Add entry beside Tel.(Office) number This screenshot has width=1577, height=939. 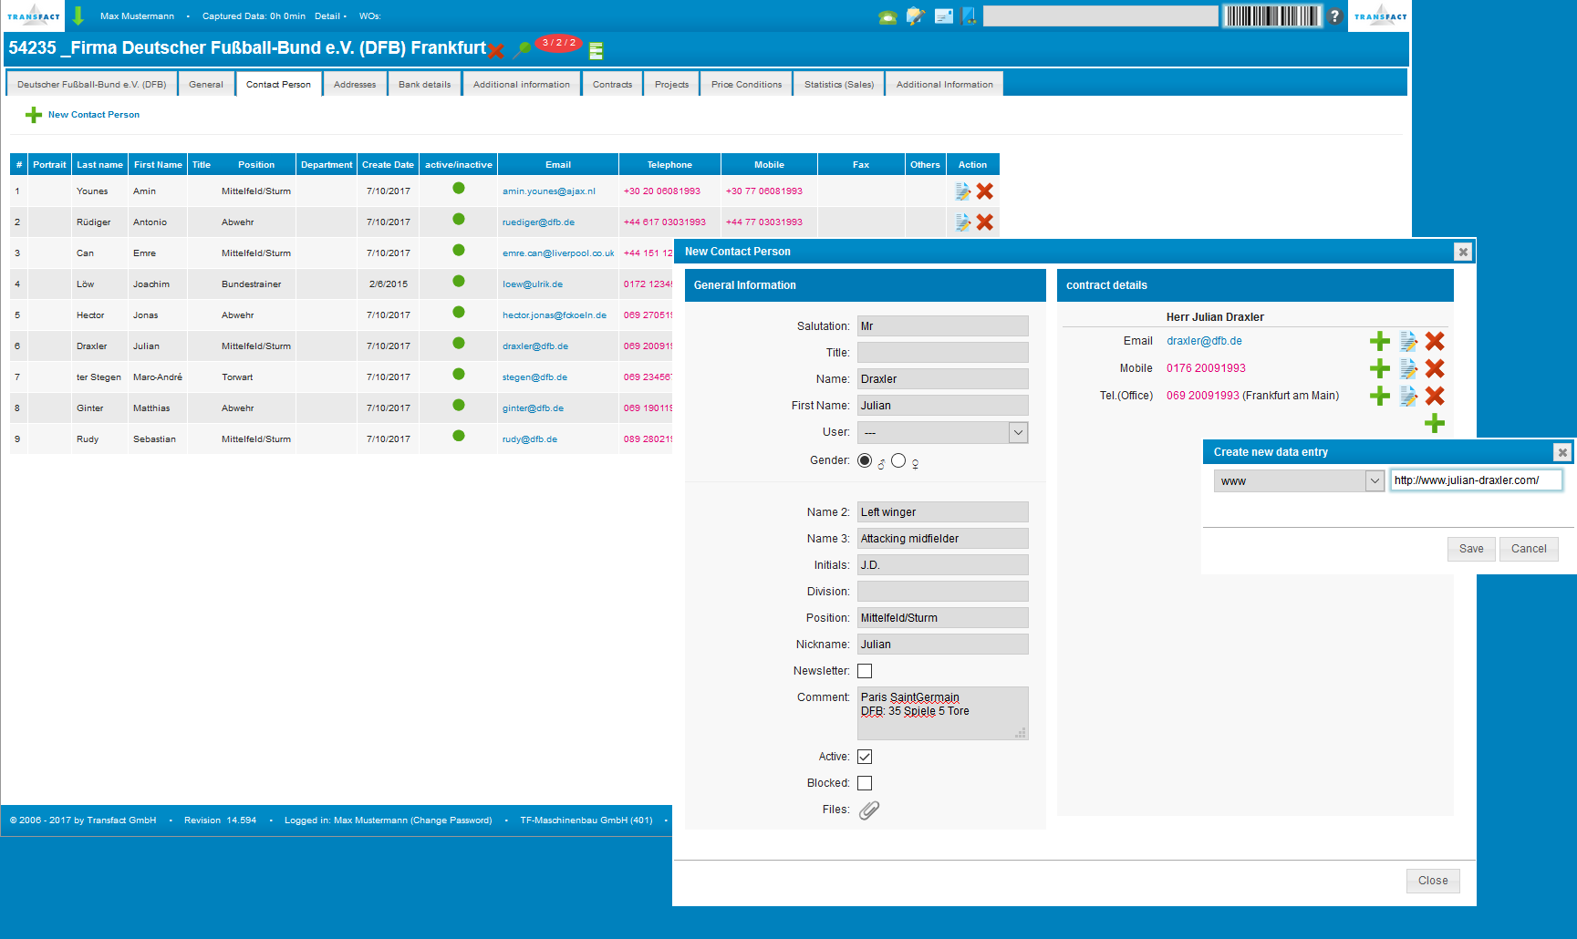pos(1380,397)
